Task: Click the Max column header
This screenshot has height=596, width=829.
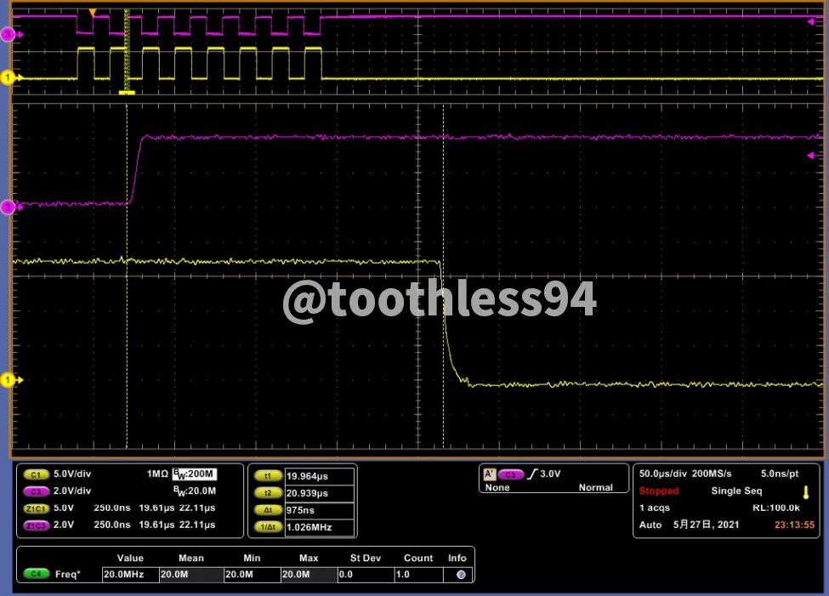Action: (309, 558)
